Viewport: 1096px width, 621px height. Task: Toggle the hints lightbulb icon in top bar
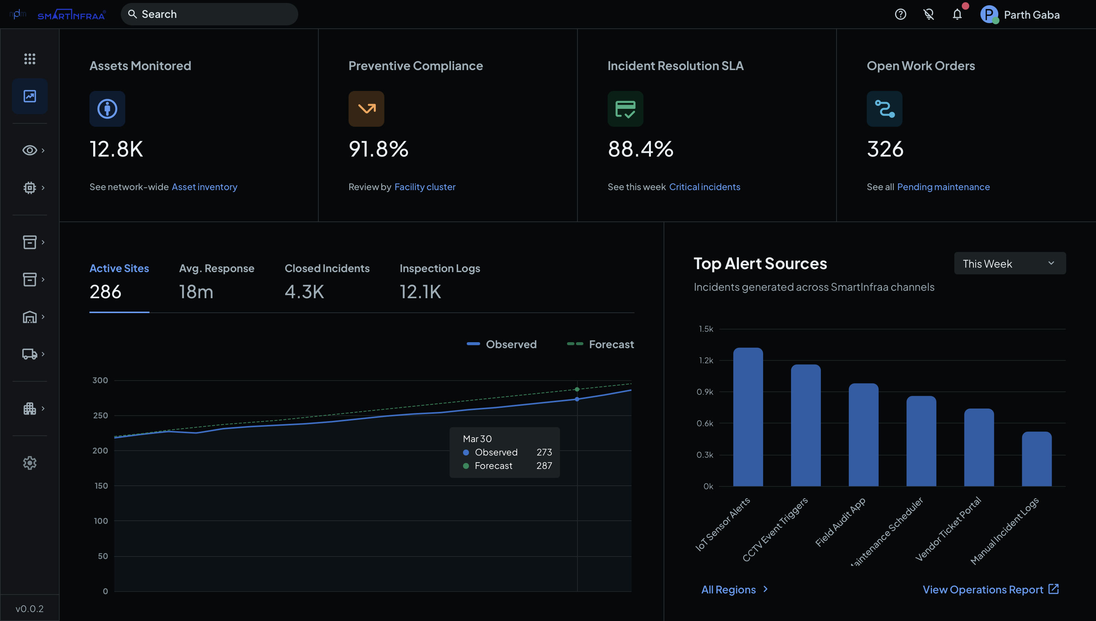(928, 14)
